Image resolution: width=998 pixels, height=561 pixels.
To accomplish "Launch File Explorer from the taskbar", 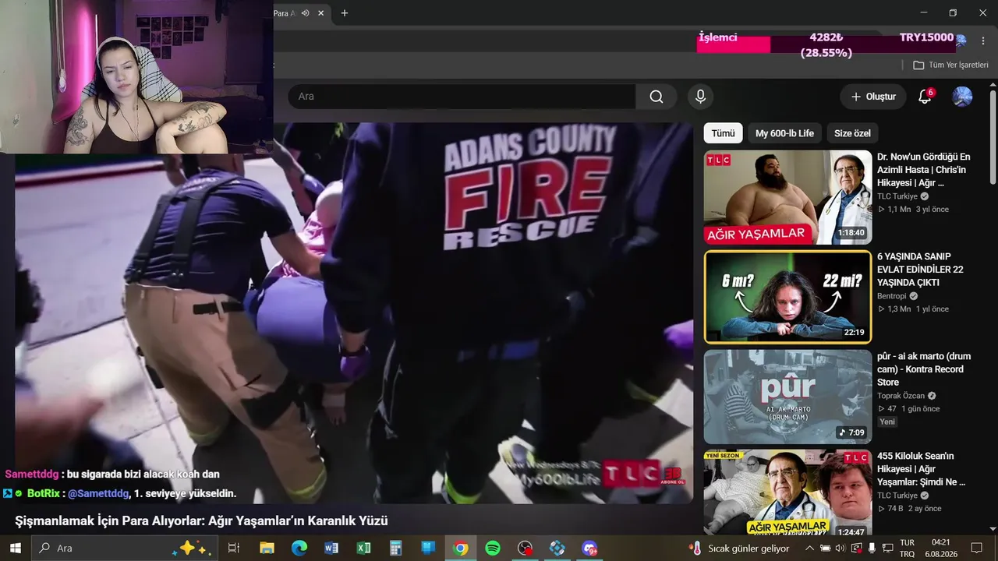I will click(267, 548).
